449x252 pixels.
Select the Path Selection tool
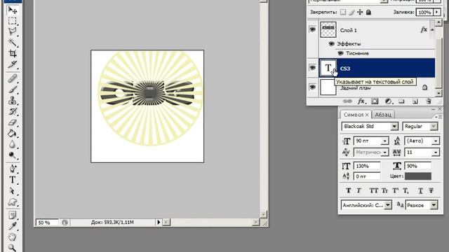click(x=13, y=190)
